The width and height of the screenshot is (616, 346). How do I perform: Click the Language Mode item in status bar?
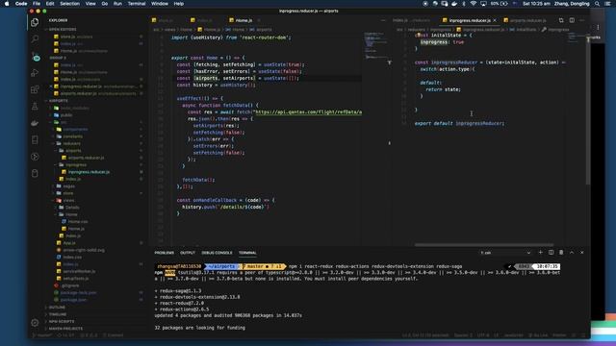click(x=513, y=335)
